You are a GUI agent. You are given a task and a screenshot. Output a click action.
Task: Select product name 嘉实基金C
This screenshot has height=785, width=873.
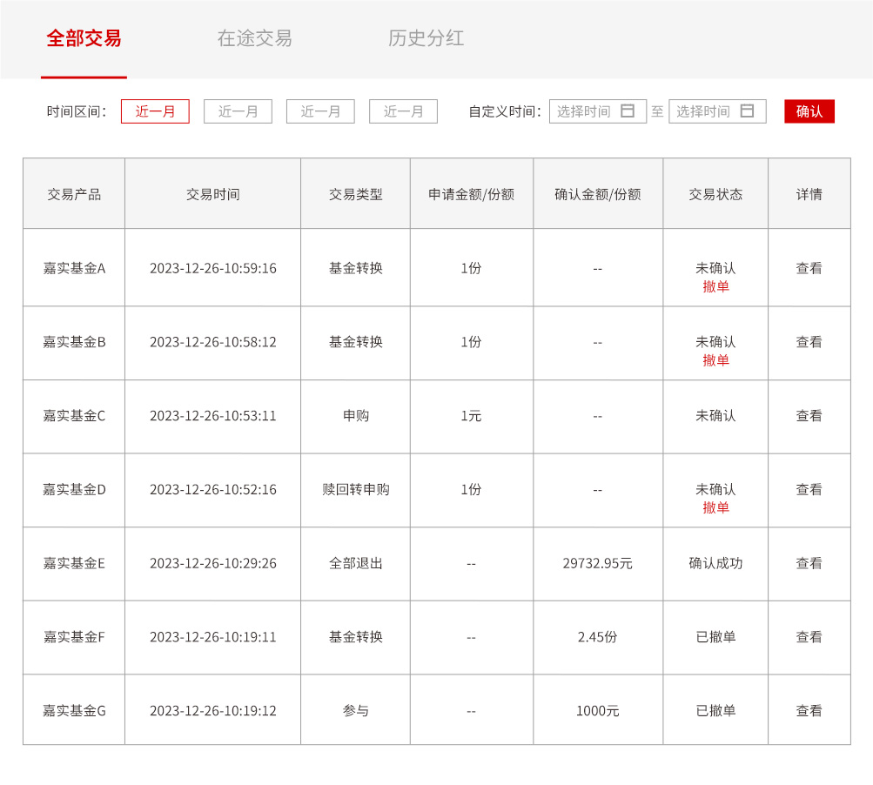[x=74, y=416]
